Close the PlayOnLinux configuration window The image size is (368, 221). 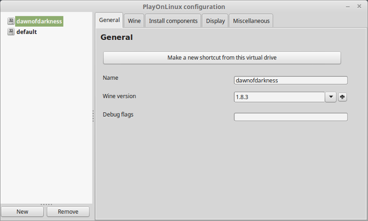point(359,6)
